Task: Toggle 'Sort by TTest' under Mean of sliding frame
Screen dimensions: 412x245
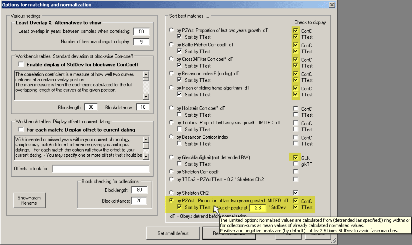Action: 180,94
